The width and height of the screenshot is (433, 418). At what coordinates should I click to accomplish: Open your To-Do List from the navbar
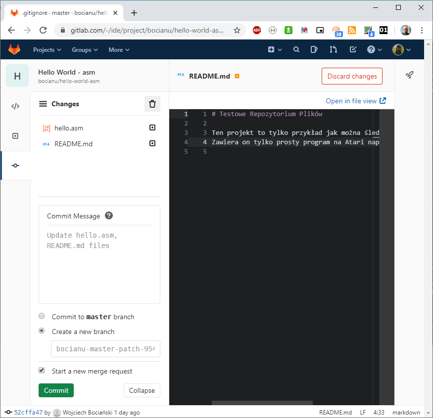352,49
